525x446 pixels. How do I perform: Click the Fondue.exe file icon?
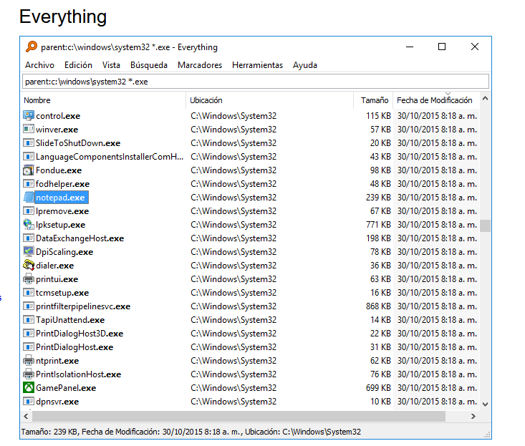[x=29, y=170]
